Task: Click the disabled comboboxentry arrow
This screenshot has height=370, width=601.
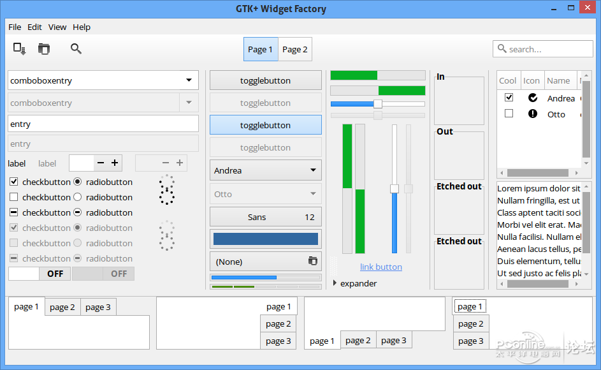Action: point(189,103)
